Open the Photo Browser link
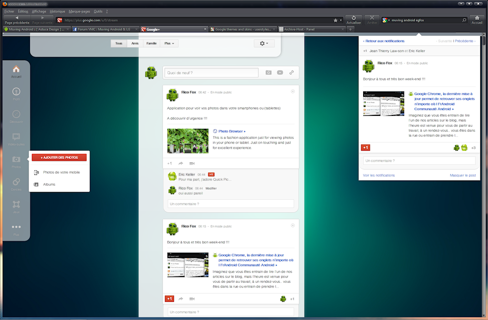The height and width of the screenshot is (320, 488). [232, 131]
